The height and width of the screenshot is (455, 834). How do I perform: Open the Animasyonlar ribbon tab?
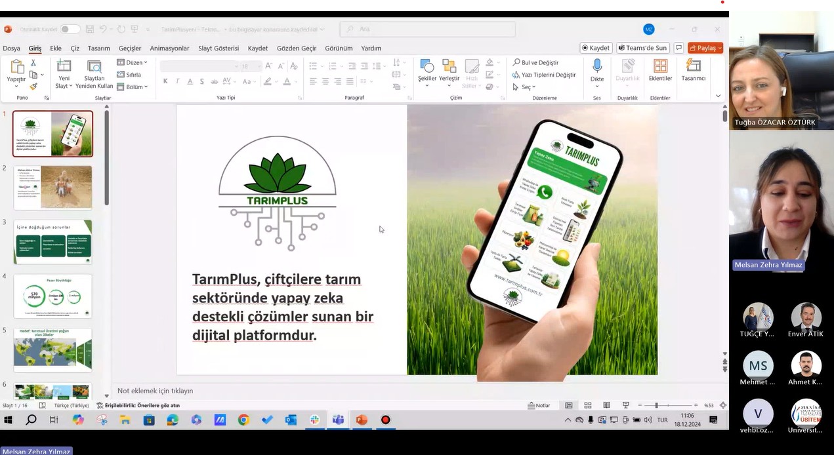point(169,48)
